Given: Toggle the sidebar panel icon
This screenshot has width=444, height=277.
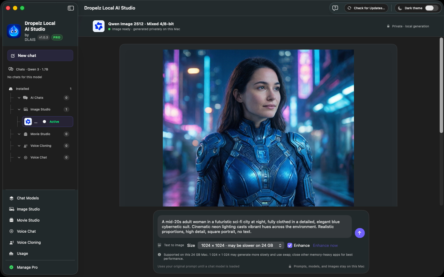Looking at the screenshot, I should pos(71,8).
